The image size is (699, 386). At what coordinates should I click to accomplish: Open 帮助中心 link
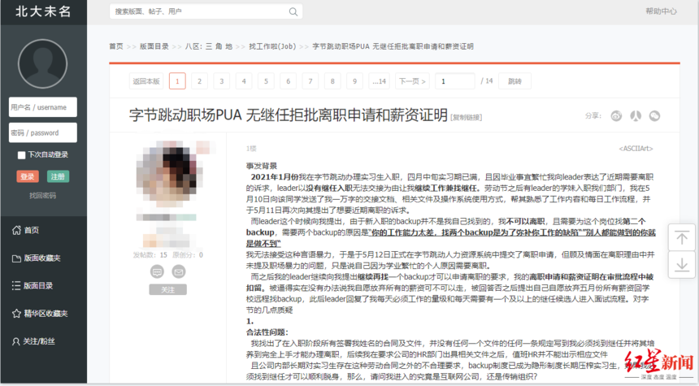[x=661, y=11]
